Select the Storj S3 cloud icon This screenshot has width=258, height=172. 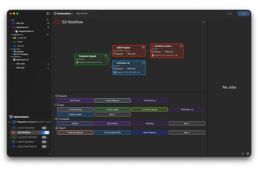coord(15,23)
